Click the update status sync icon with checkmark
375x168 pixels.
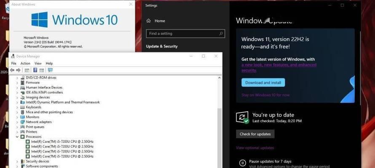coord(242,118)
